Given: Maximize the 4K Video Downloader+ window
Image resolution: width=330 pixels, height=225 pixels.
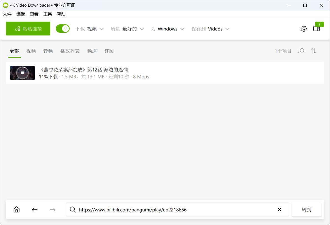Looking at the screenshot, I should [305, 5].
